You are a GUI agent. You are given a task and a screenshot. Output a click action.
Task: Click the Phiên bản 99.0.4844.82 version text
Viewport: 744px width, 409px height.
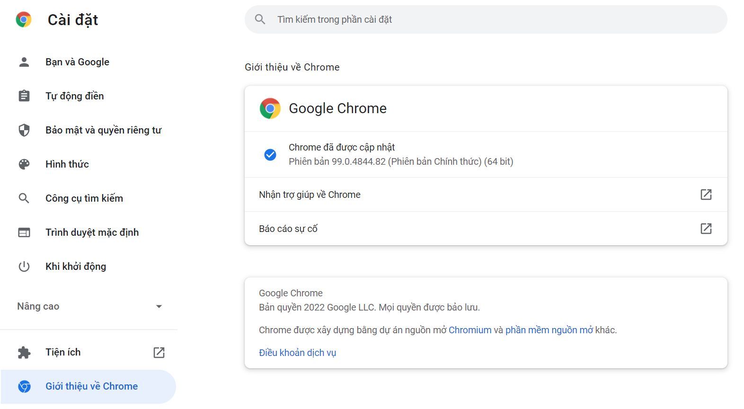tap(401, 161)
